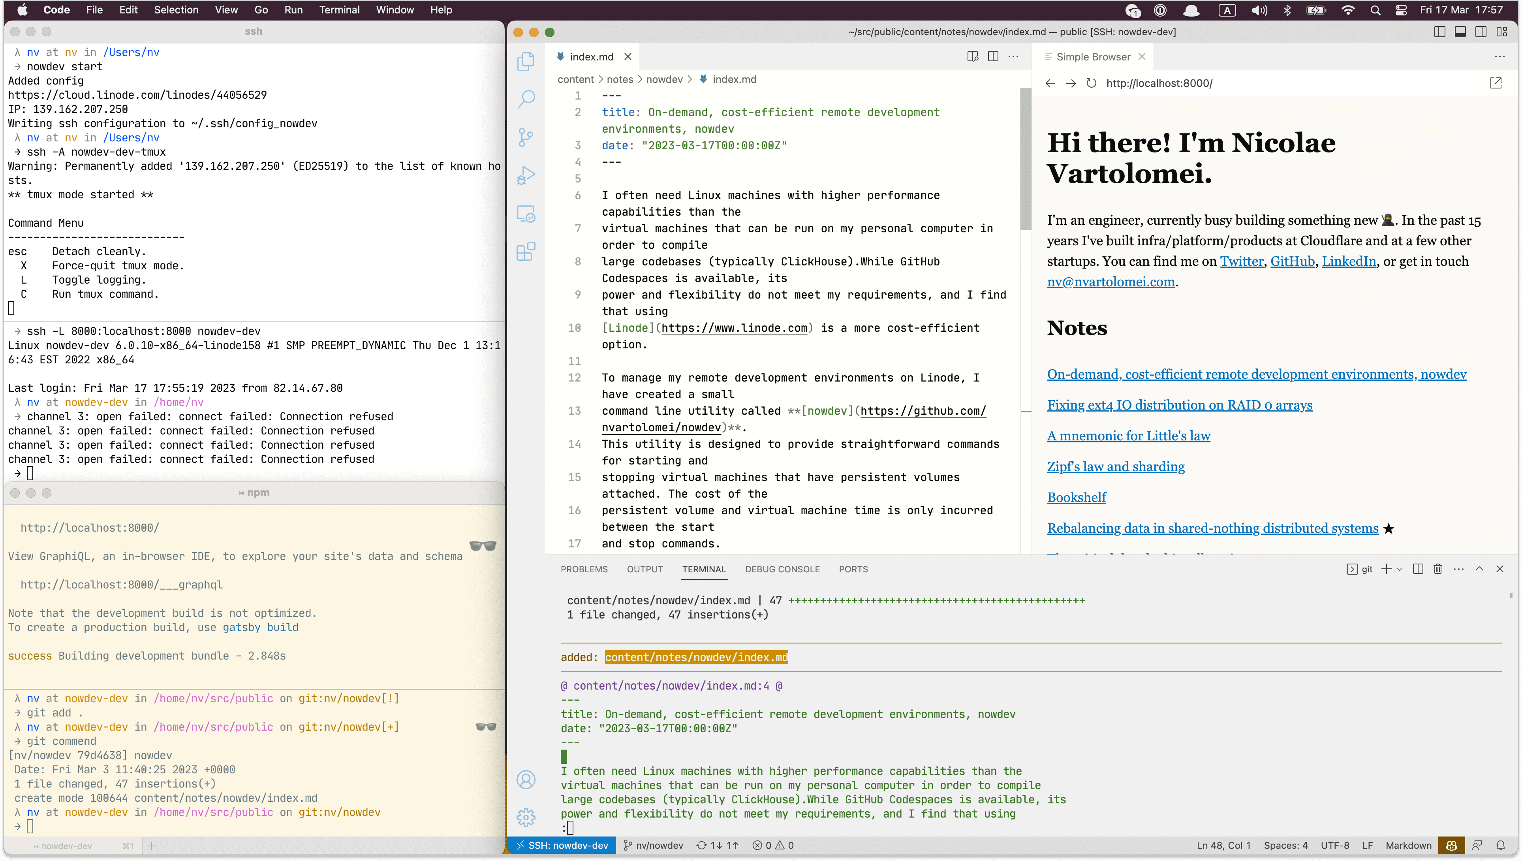Click the editor vertical scrollbar thumb

click(x=1025, y=158)
